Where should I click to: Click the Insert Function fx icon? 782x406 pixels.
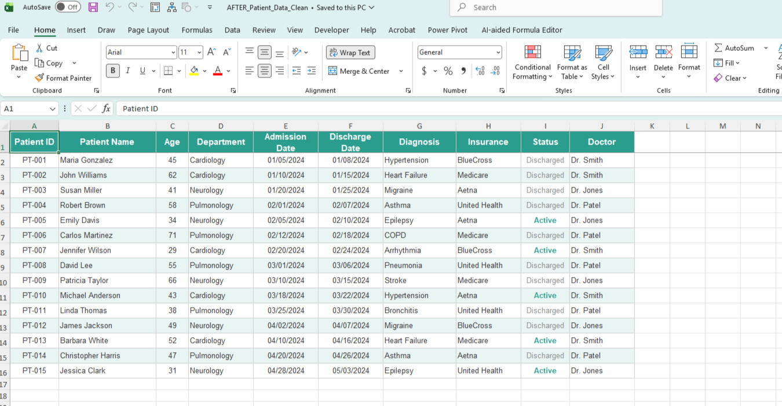[106, 109]
